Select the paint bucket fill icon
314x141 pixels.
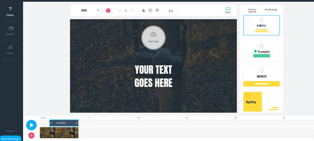143,11
